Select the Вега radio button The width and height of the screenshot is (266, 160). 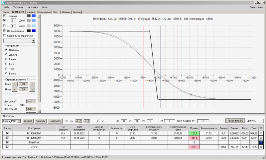[x=6, y=64]
